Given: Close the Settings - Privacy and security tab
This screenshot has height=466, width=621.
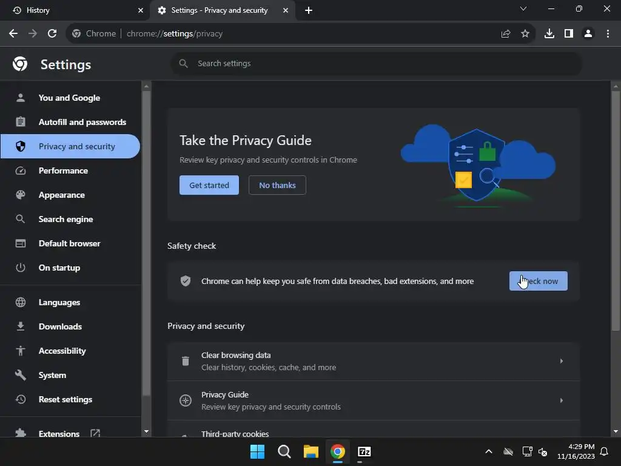Looking at the screenshot, I should tap(286, 10).
